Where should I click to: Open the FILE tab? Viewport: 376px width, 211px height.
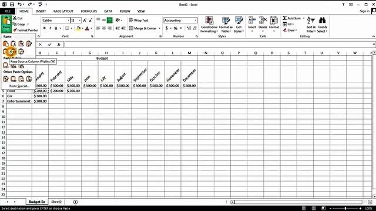8,11
